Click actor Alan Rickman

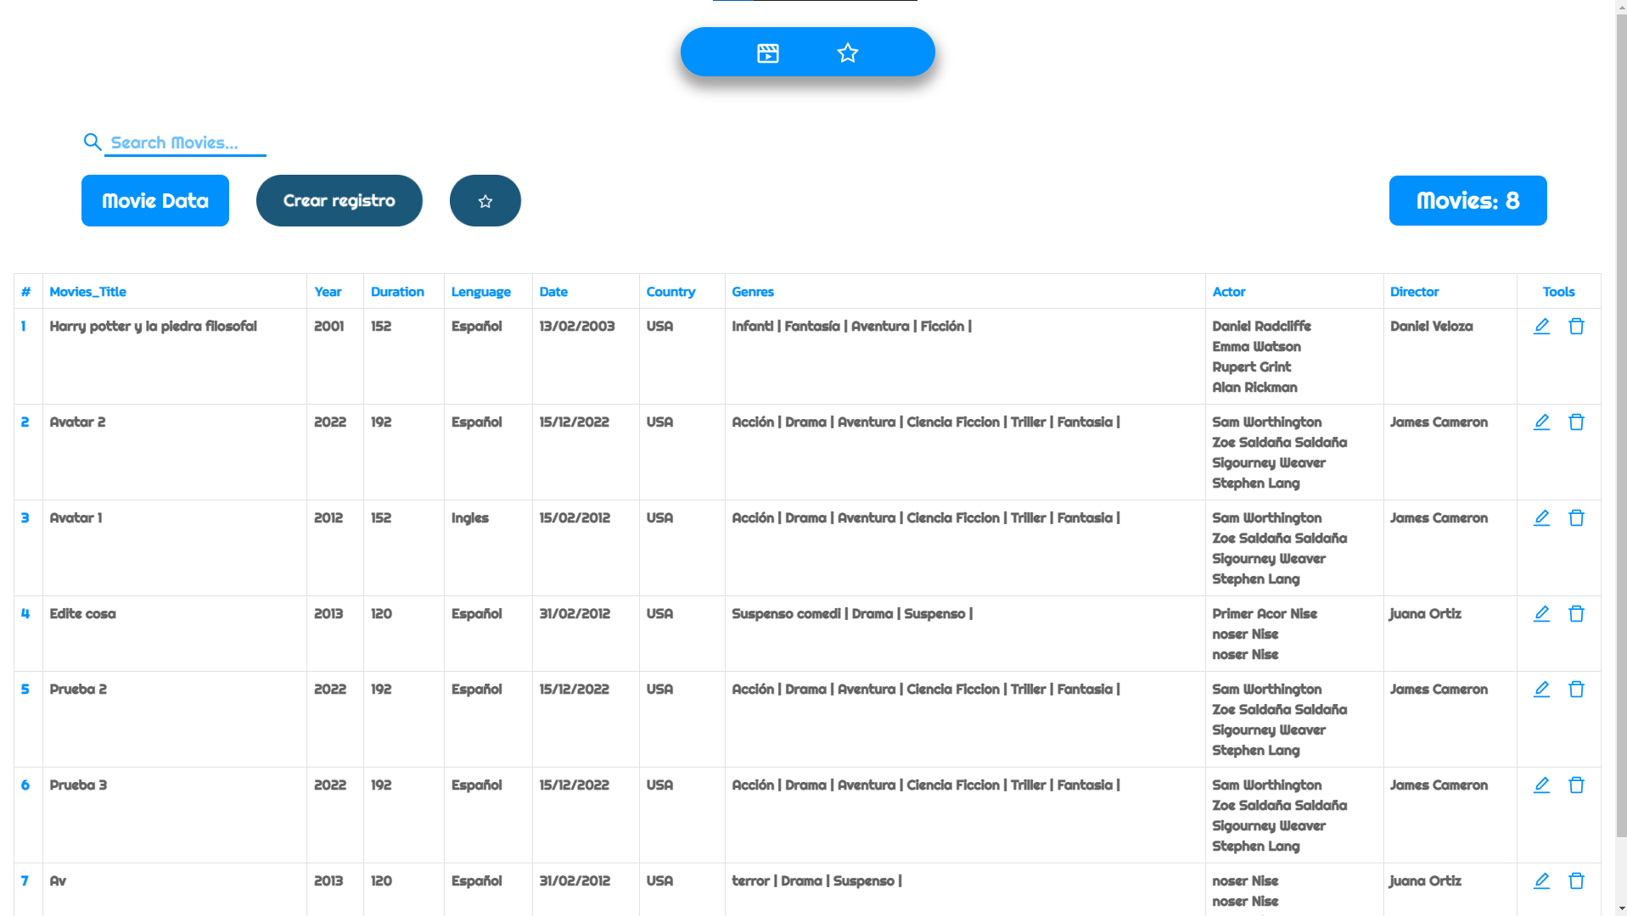pos(1255,388)
